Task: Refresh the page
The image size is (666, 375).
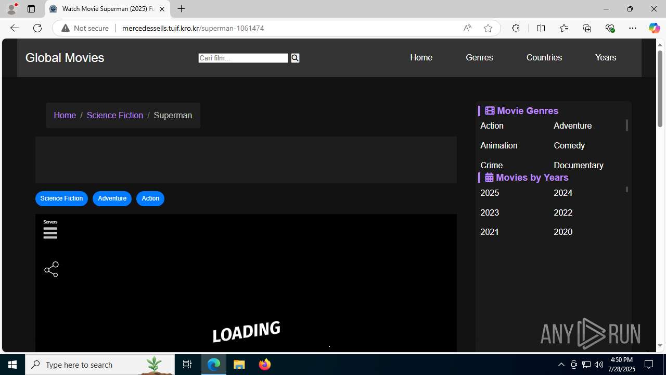Action: pos(37,28)
